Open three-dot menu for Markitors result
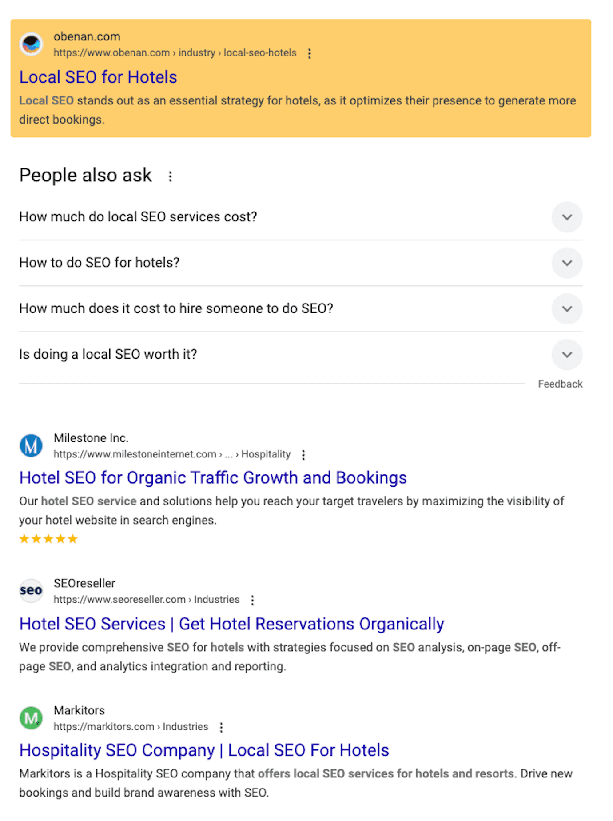The height and width of the screenshot is (821, 613). coord(221,727)
